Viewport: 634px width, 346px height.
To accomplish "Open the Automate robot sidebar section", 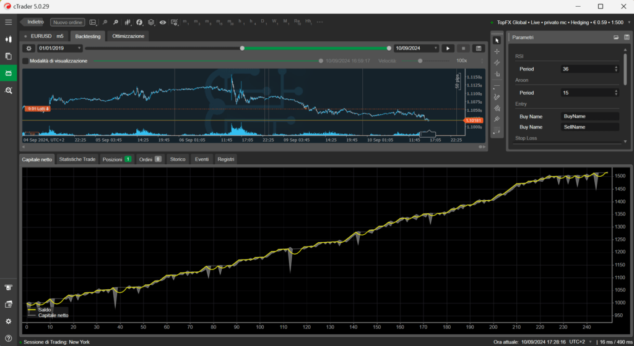I will pos(8,73).
